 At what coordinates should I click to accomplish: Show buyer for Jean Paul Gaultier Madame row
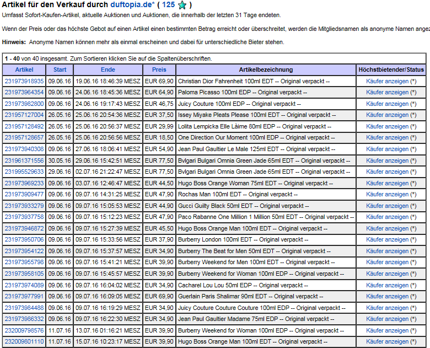[x=387, y=319]
